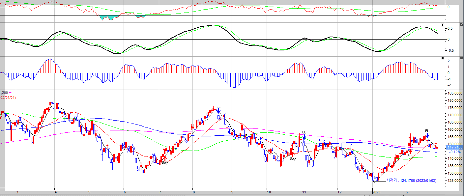This screenshot has width=464, height=196.
Task: Click the current price tag 147.7400
Action: [x=454, y=147]
